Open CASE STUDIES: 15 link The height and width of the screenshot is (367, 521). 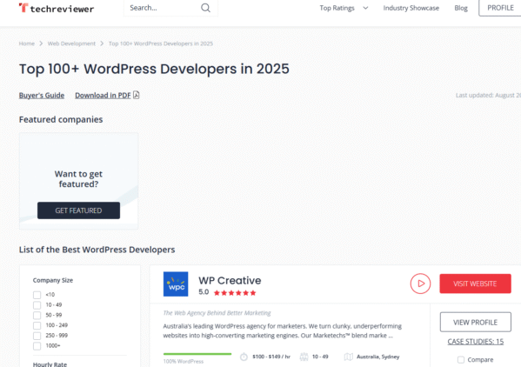[476, 342]
